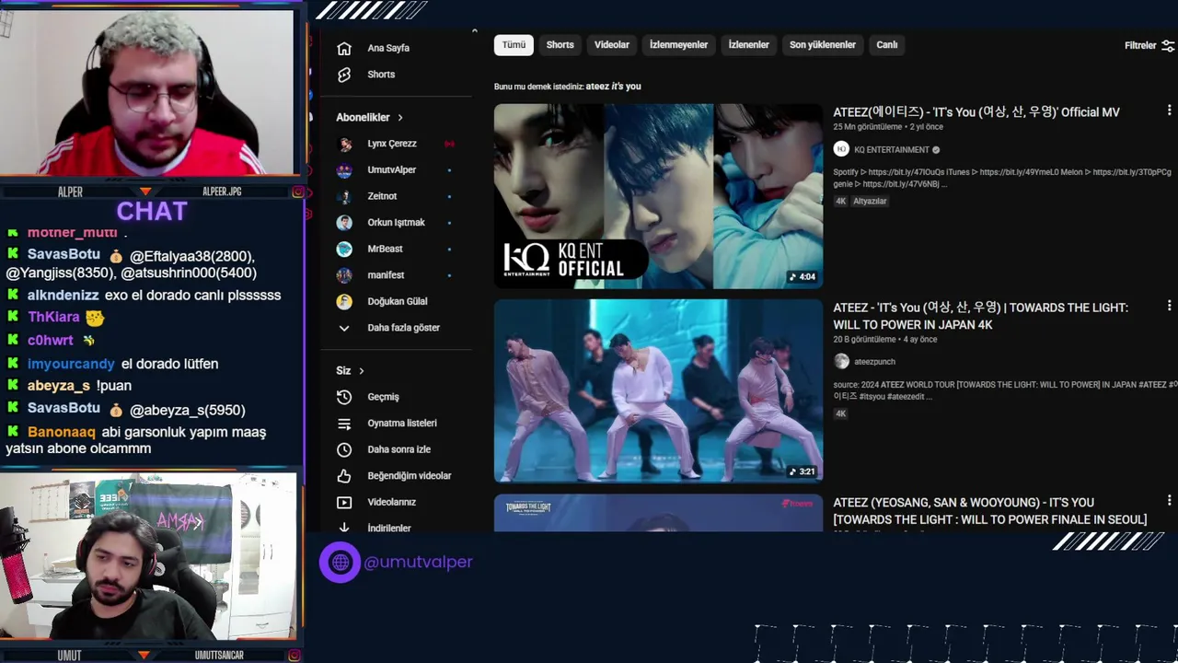Image resolution: width=1178 pixels, height=663 pixels.
Task: Click the Videolarınız icon
Action: [x=344, y=502]
